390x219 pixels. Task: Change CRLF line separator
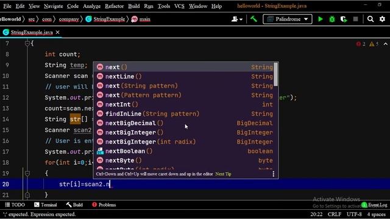[x=335, y=214]
